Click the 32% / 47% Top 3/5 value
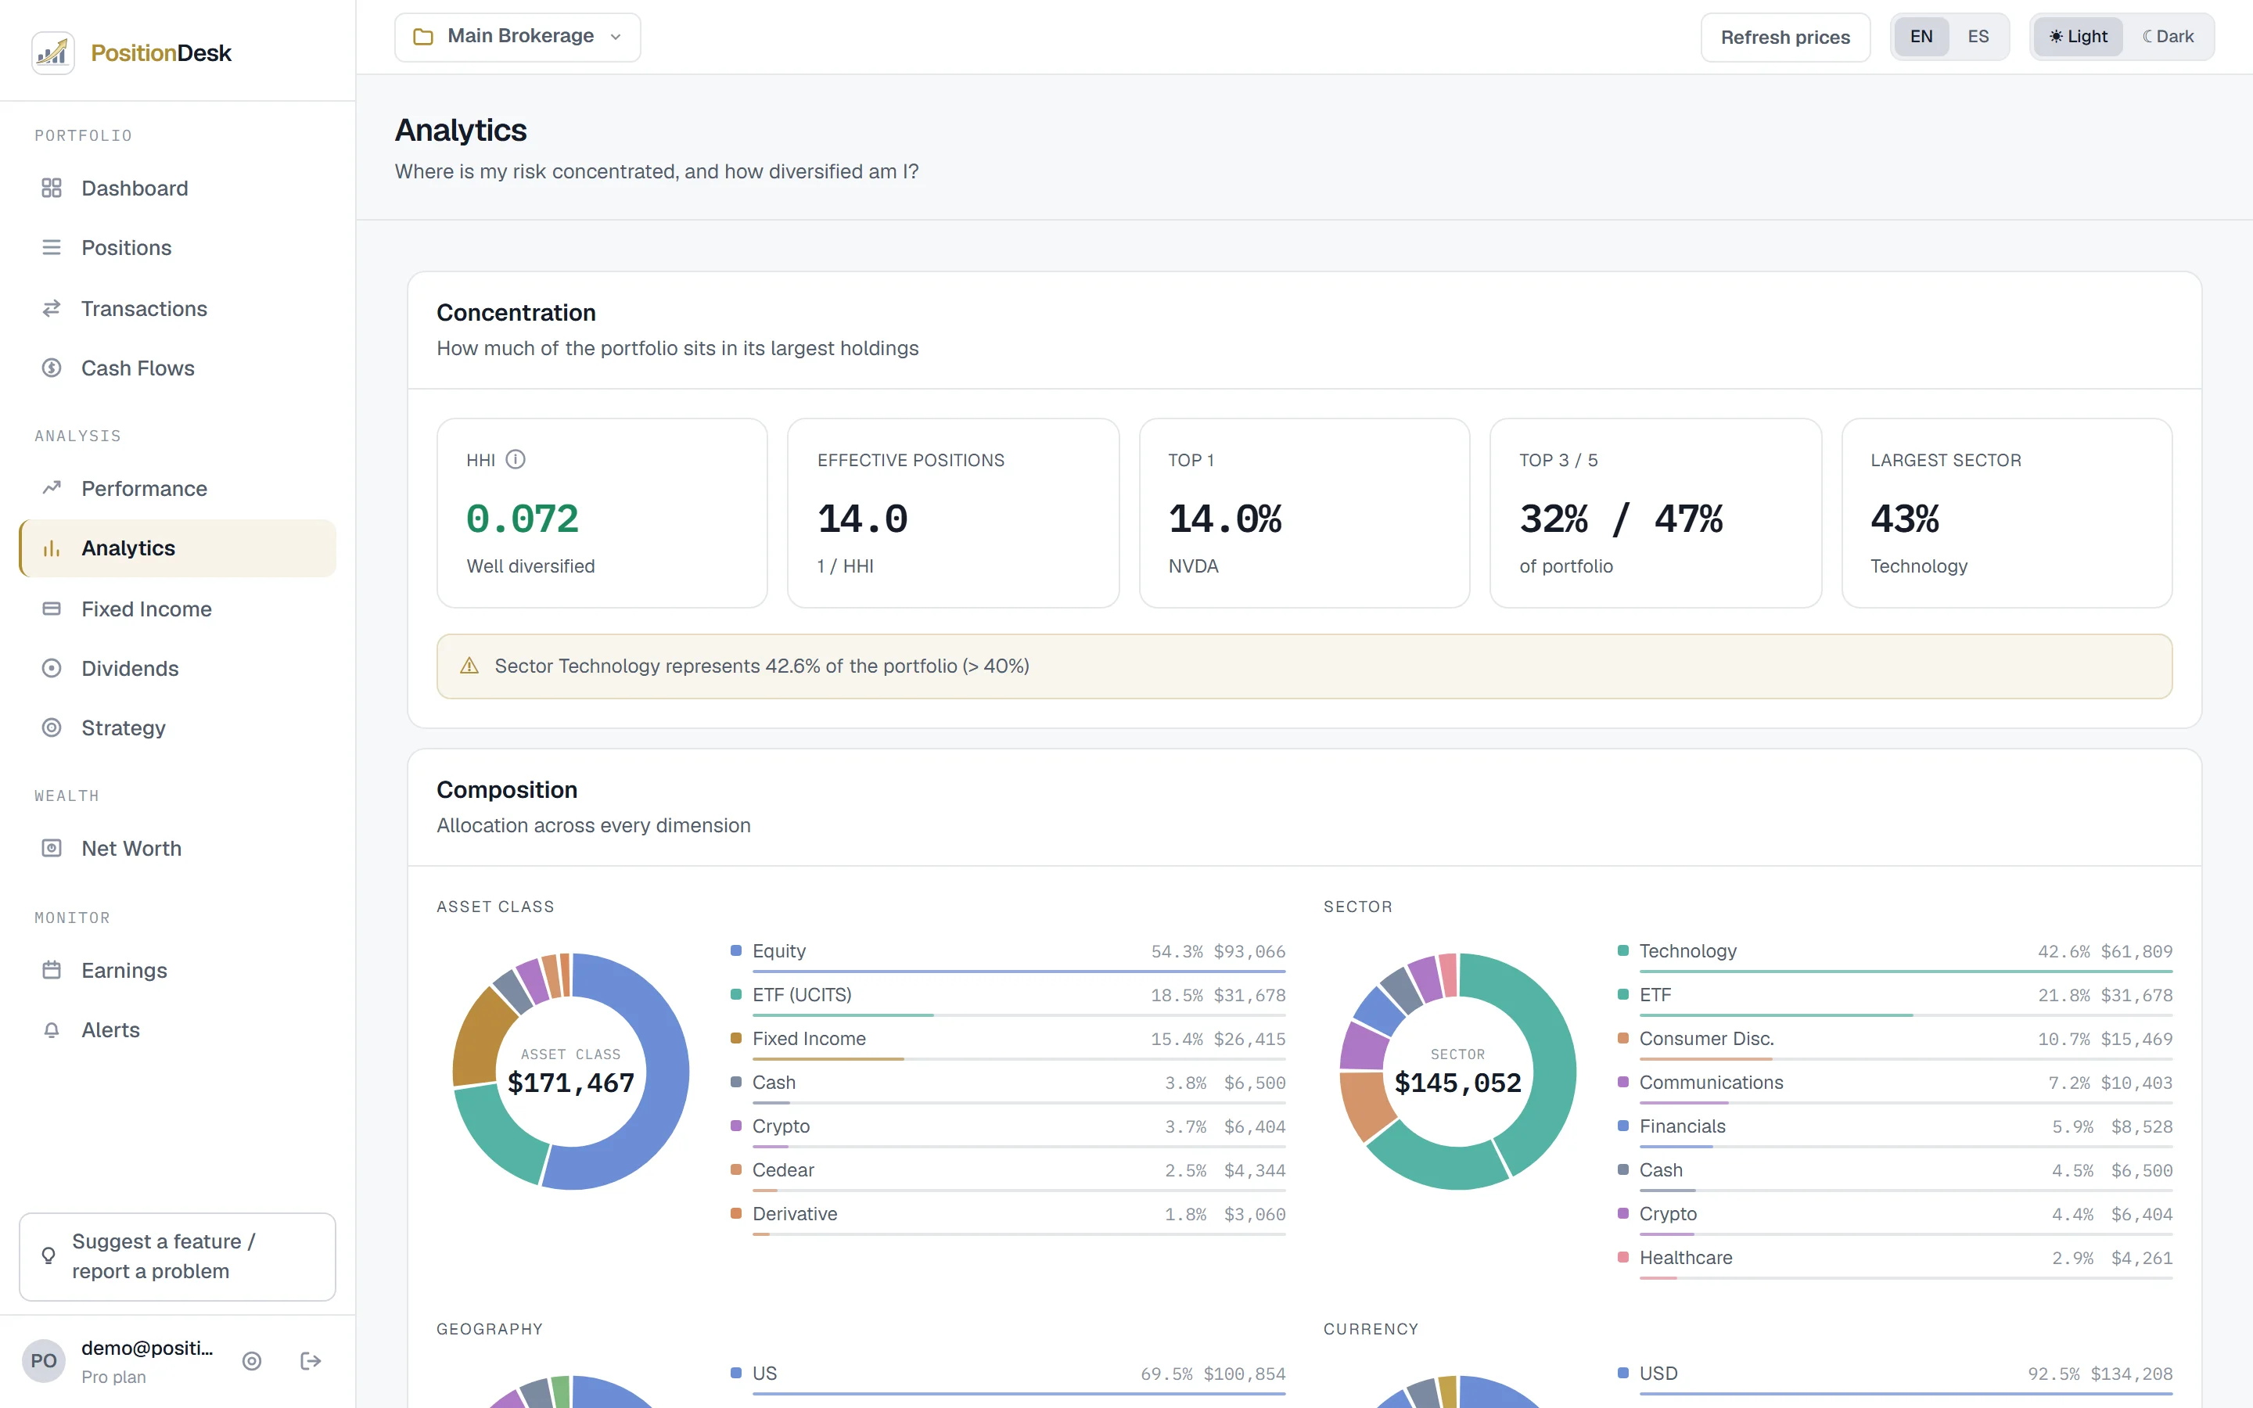The image size is (2253, 1408). tap(1621, 519)
